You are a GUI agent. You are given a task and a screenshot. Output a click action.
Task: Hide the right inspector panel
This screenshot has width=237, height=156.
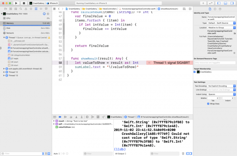point(233,3)
